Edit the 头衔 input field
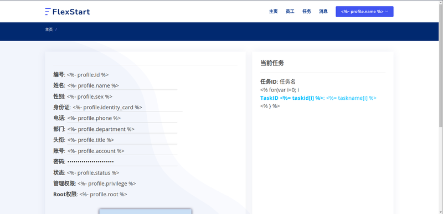Image resolution: width=443 pixels, height=214 pixels. (122, 140)
